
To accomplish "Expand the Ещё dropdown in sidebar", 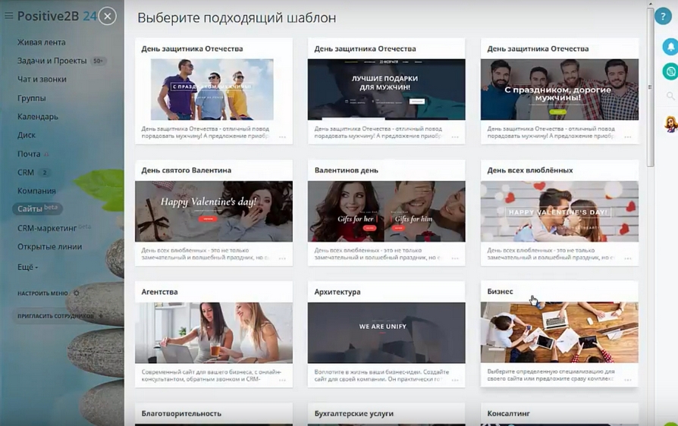I will click(27, 267).
